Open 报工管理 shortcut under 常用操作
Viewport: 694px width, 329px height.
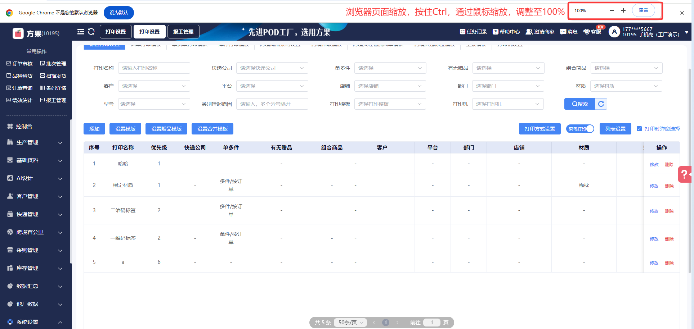coord(53,100)
